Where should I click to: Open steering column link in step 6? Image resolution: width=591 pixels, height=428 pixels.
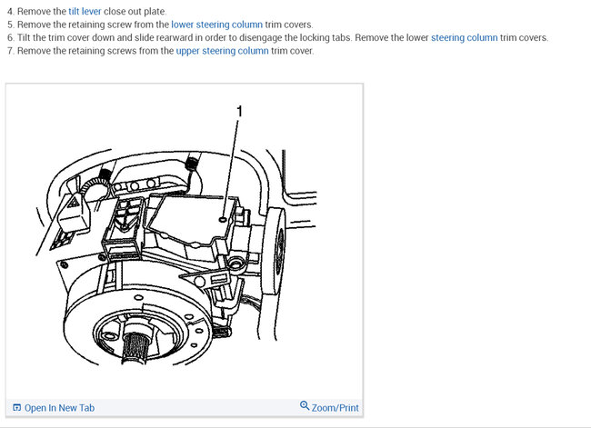(x=465, y=37)
